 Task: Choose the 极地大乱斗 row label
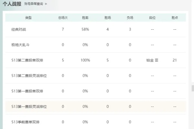[x=20, y=45]
